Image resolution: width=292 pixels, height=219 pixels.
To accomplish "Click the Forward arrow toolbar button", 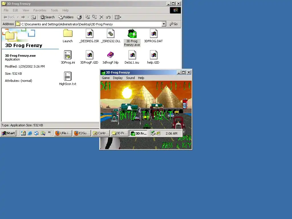I will [23, 17].
